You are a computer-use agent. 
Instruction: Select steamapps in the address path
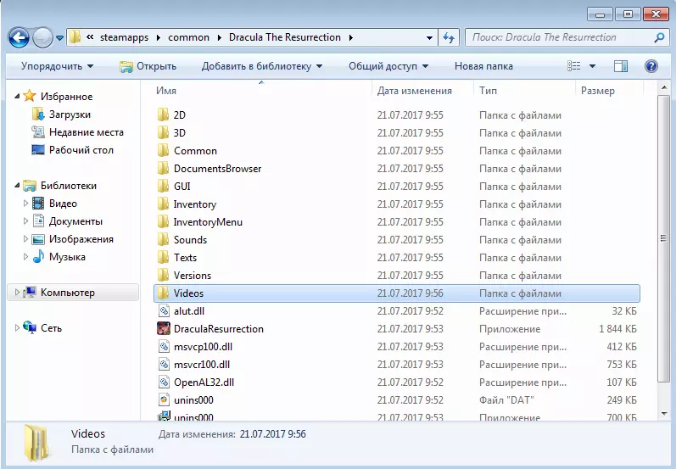pos(124,37)
